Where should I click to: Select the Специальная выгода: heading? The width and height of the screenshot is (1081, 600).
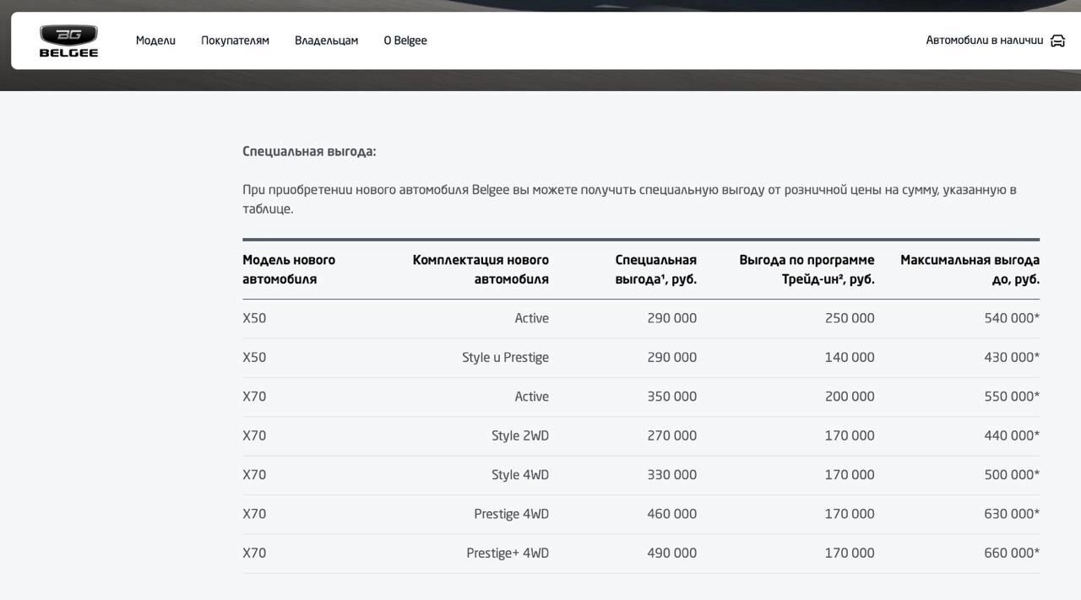pos(309,152)
